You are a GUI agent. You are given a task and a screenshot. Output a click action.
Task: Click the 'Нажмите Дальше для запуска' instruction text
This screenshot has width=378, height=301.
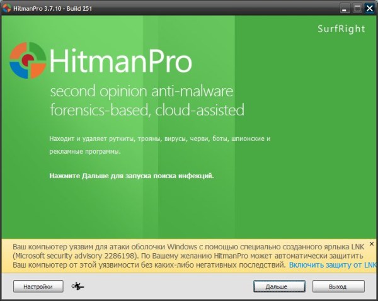pos(132,176)
